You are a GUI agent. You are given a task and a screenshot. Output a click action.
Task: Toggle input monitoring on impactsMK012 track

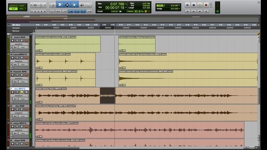coord(17,58)
